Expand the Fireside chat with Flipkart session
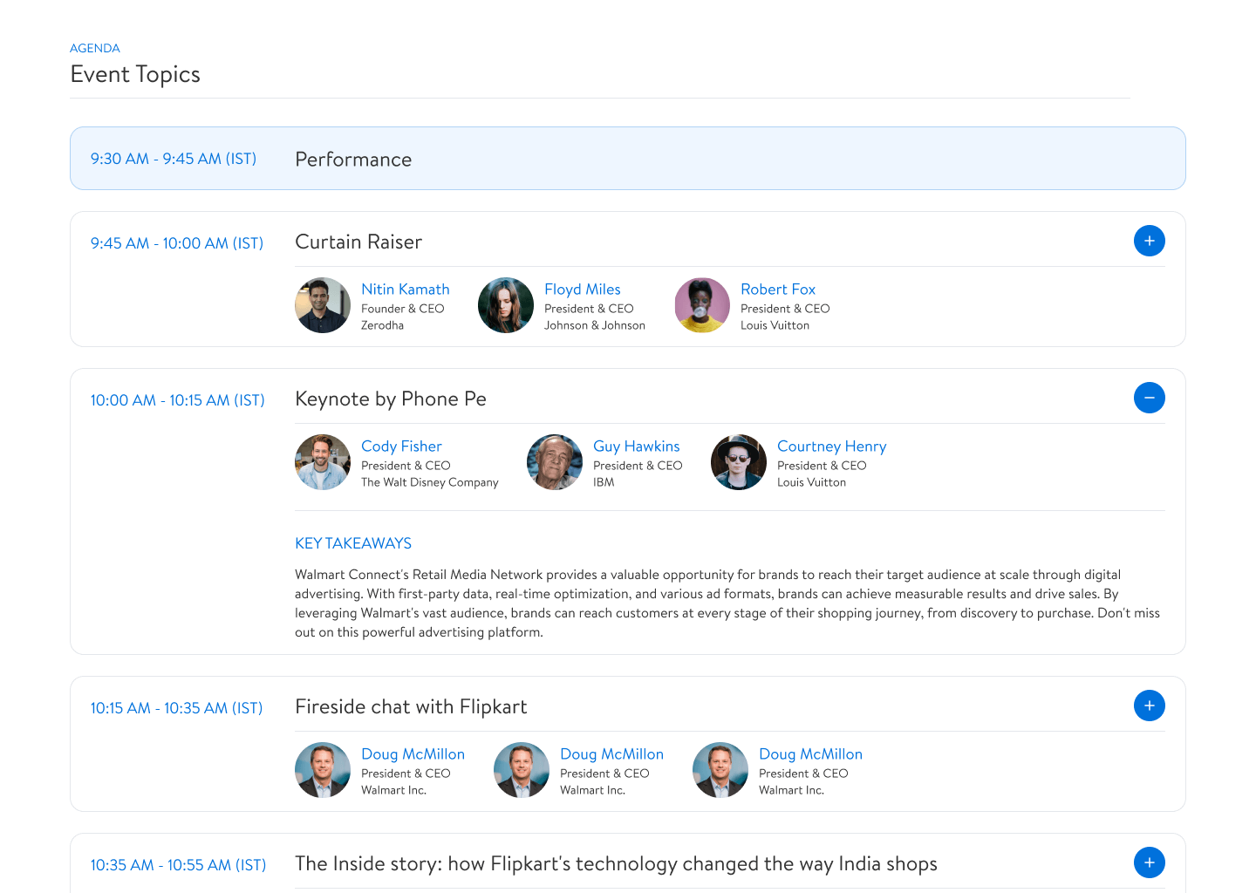 1150,706
